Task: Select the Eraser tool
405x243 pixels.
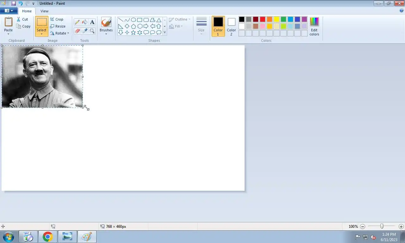Action: tap(77, 31)
